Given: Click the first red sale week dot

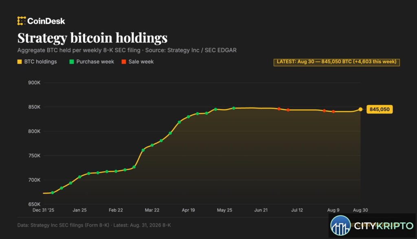Looking at the screenshot, I should coord(279,109).
